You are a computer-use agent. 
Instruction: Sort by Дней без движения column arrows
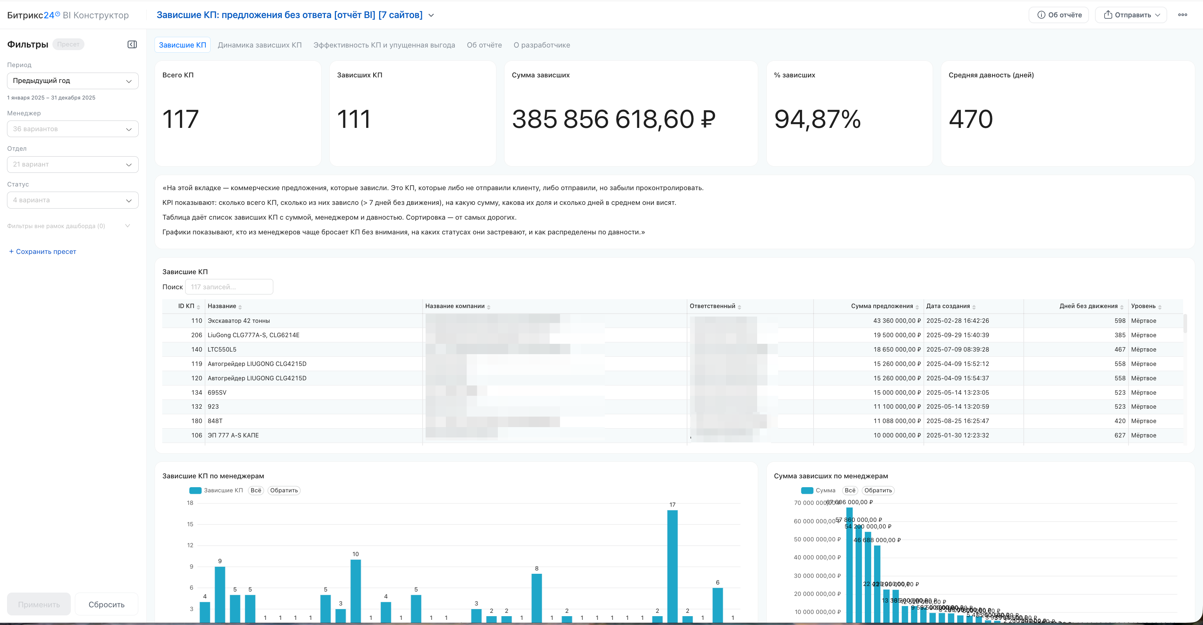pos(1122,307)
